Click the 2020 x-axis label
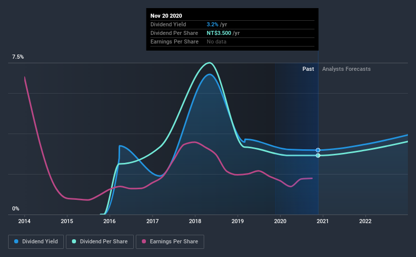Viewport: 416px width, 257px height. tap(280, 221)
